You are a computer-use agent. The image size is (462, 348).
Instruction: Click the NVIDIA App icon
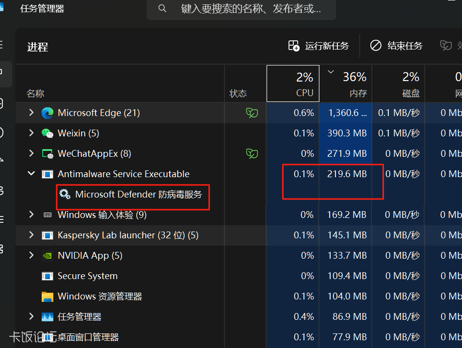click(x=48, y=255)
